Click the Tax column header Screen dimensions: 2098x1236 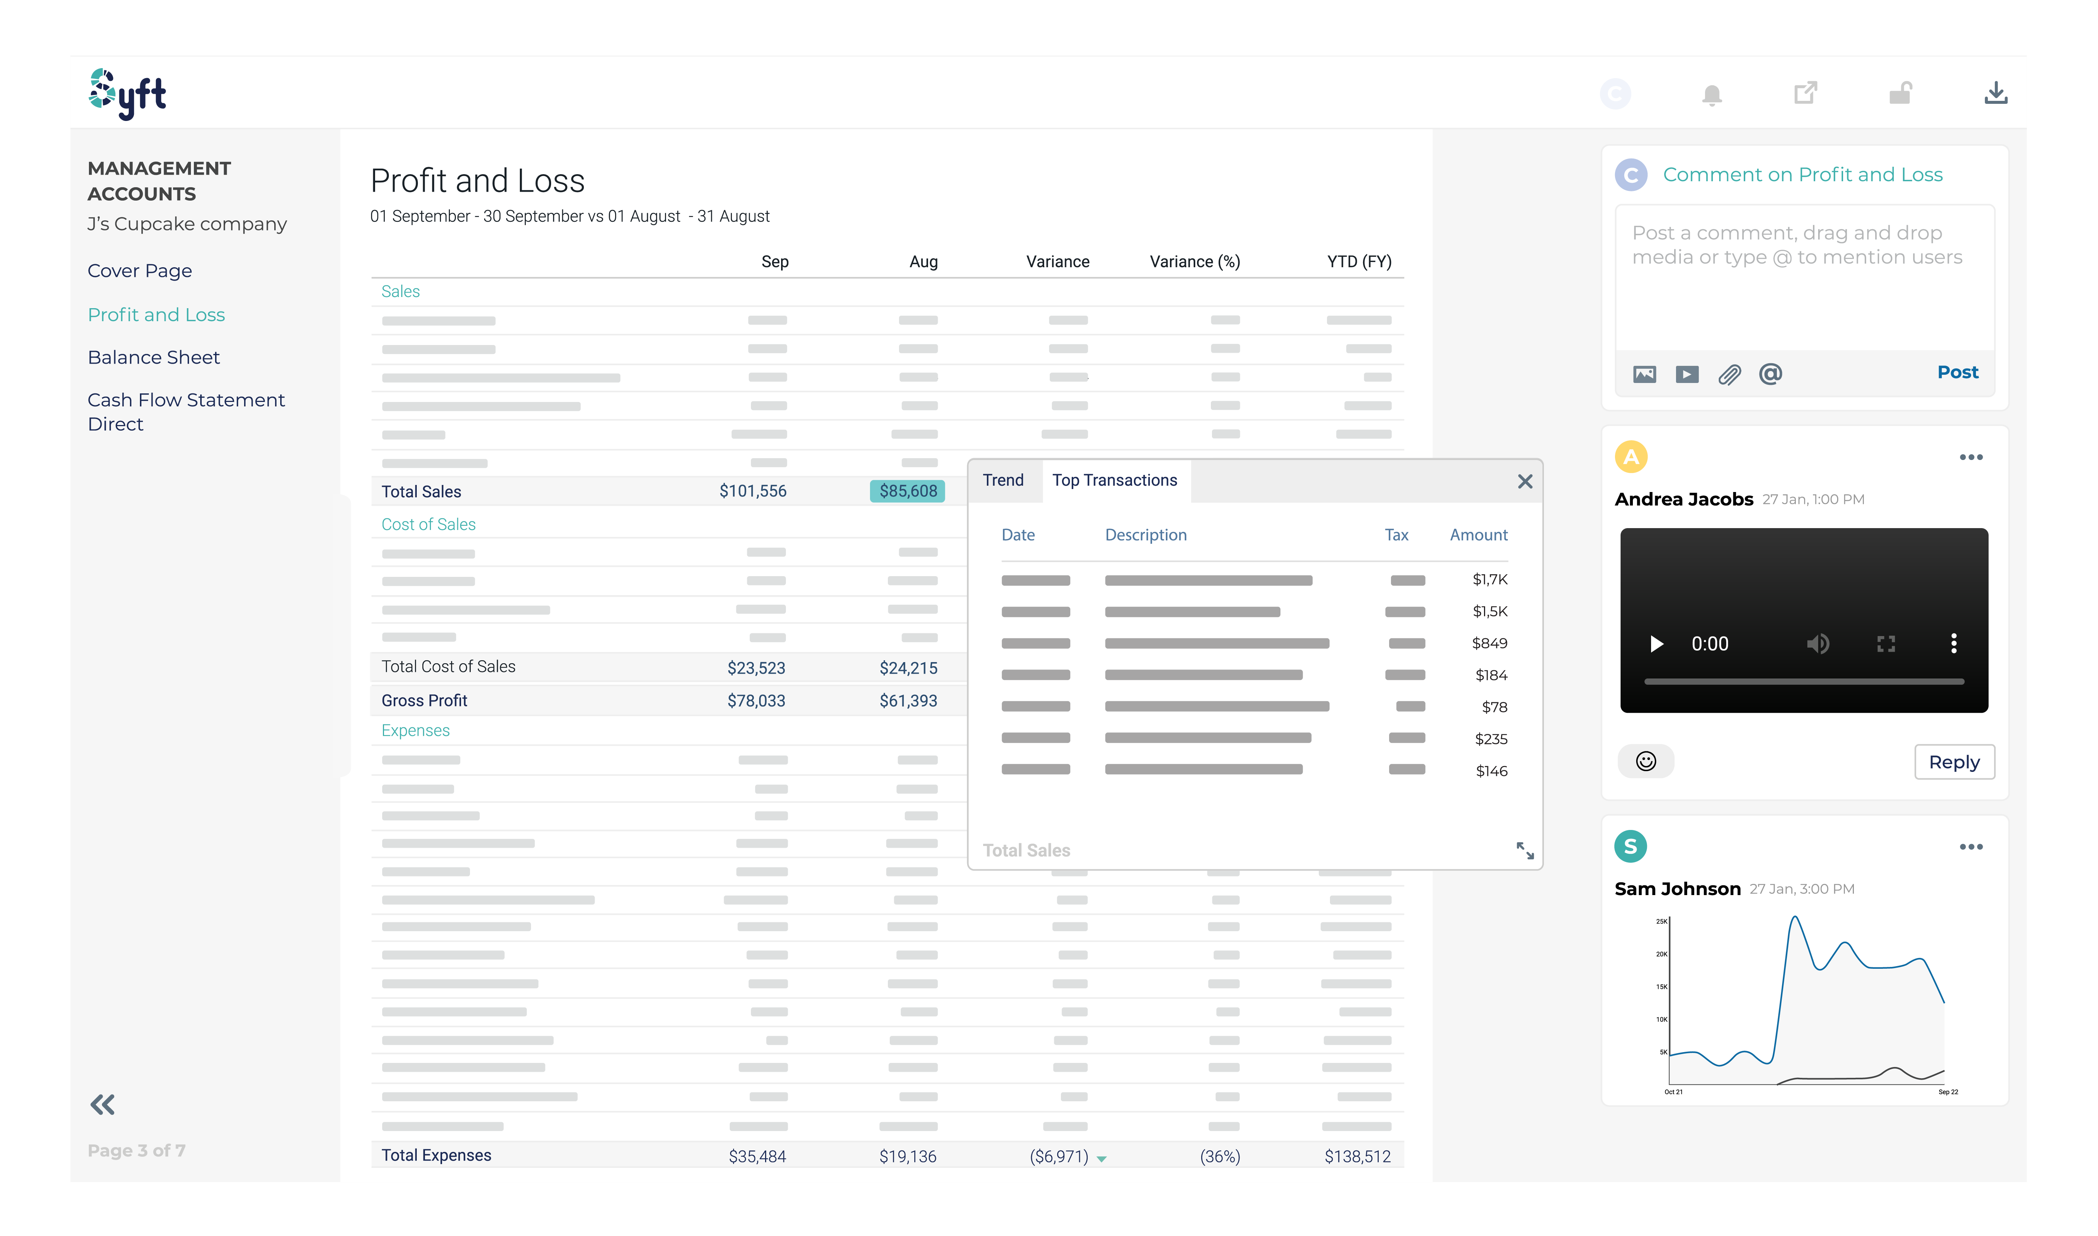click(1396, 536)
